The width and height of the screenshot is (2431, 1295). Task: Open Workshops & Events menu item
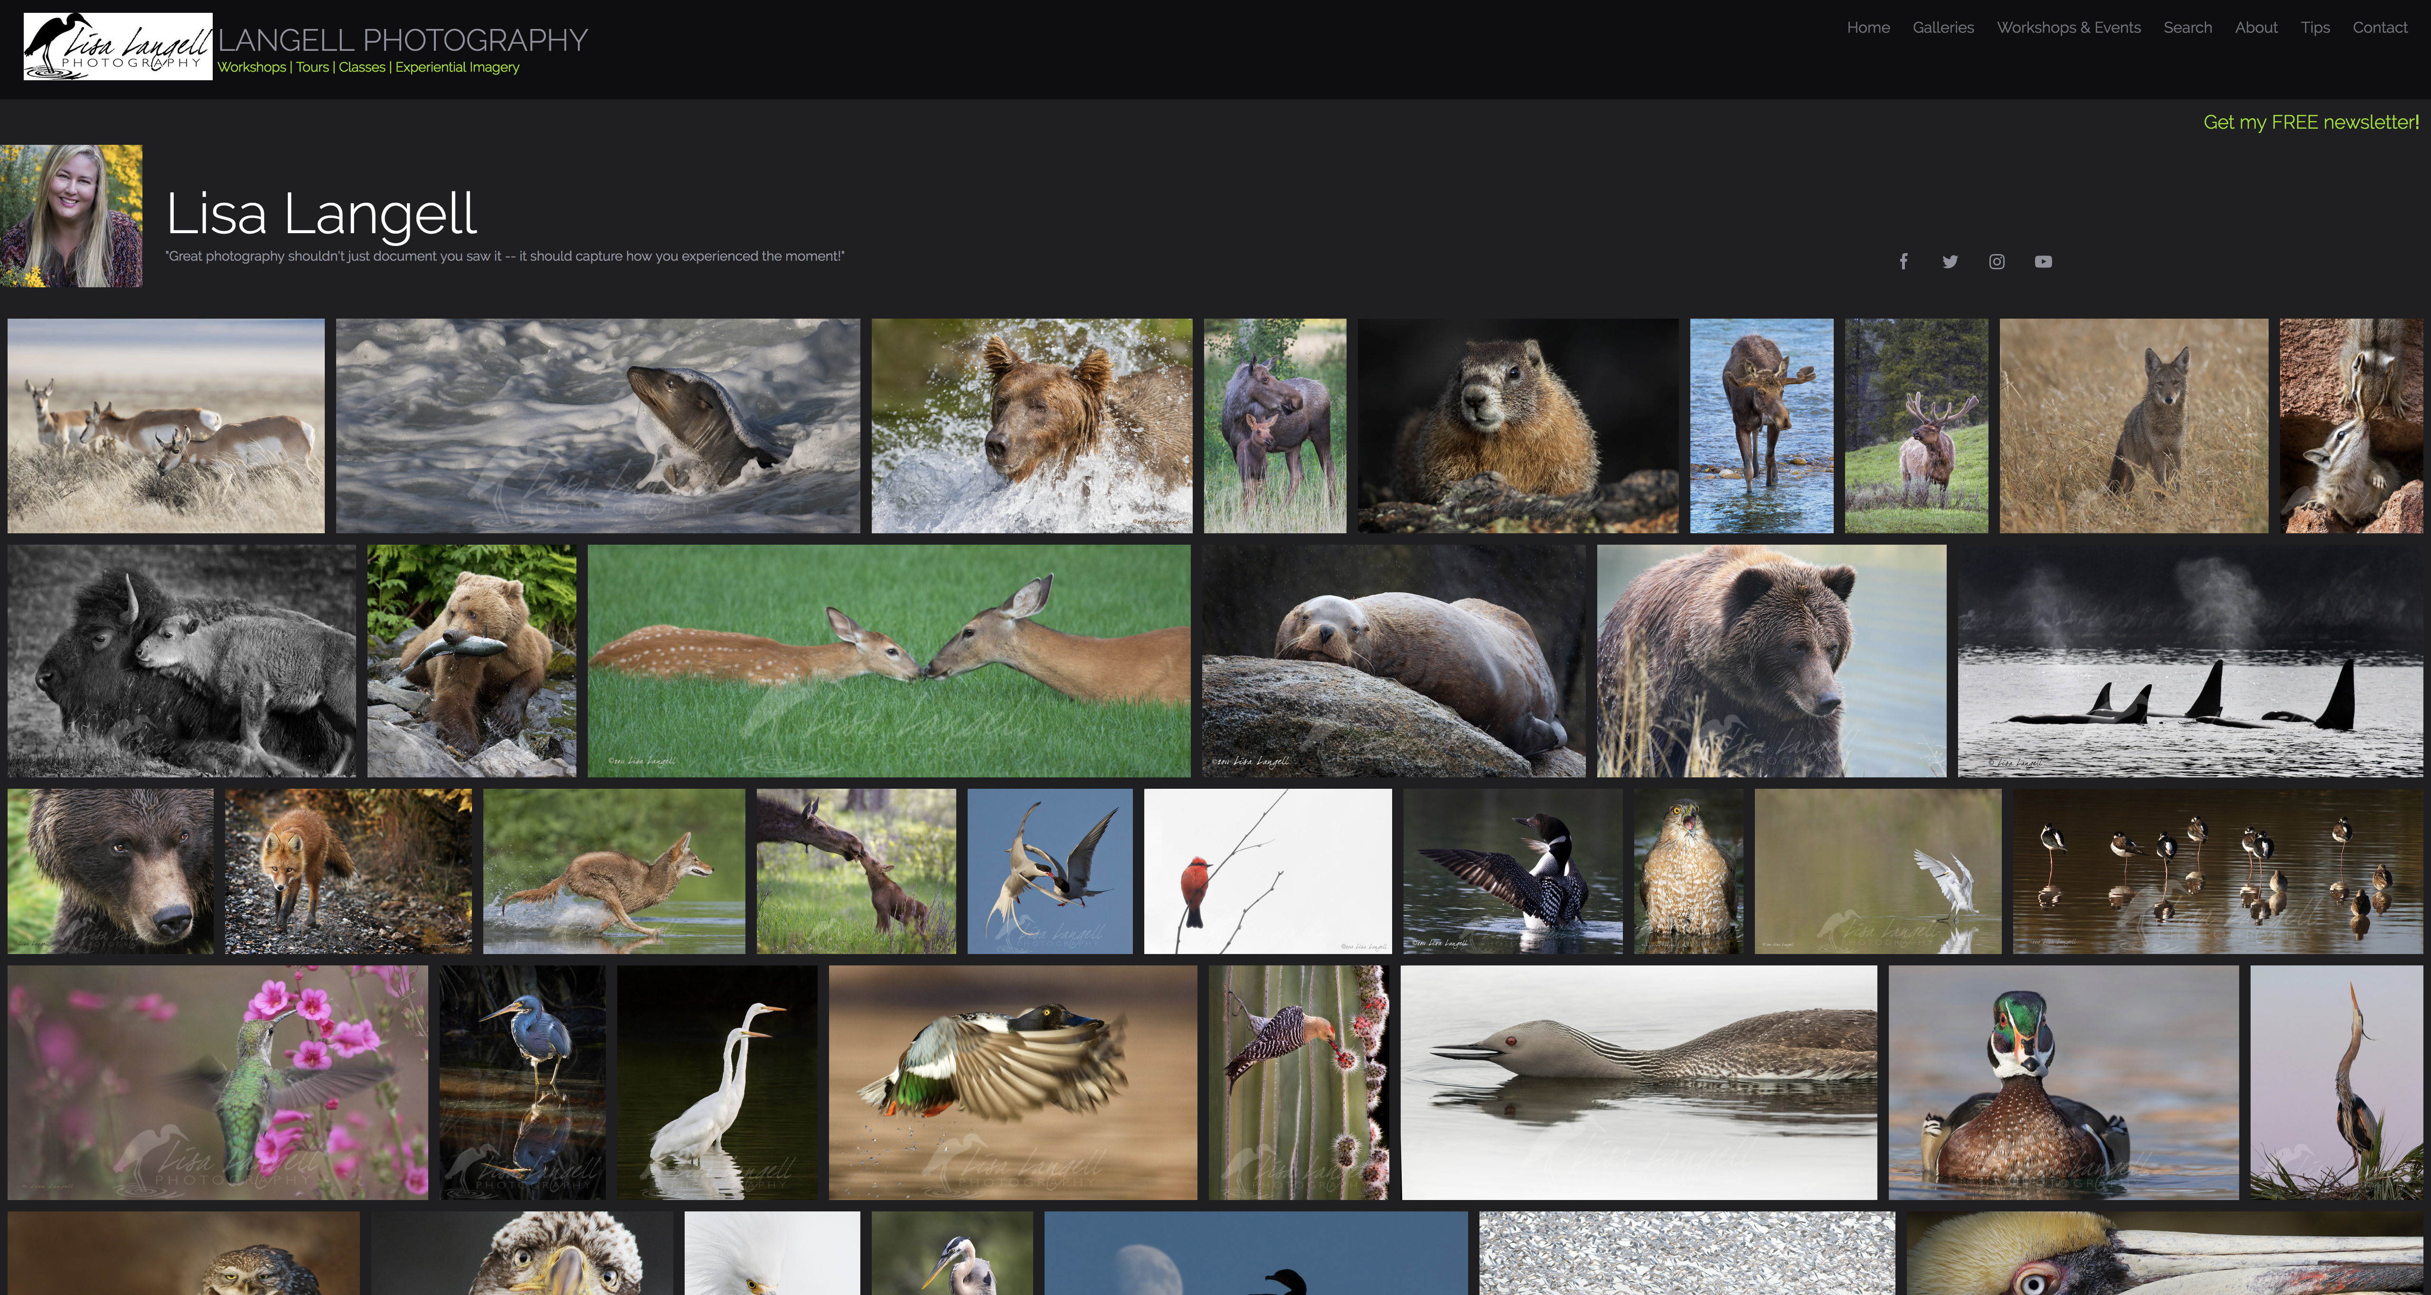point(2069,28)
